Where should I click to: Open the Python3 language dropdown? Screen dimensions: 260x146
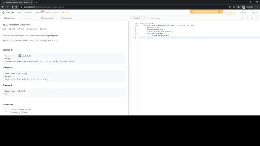click(x=139, y=18)
